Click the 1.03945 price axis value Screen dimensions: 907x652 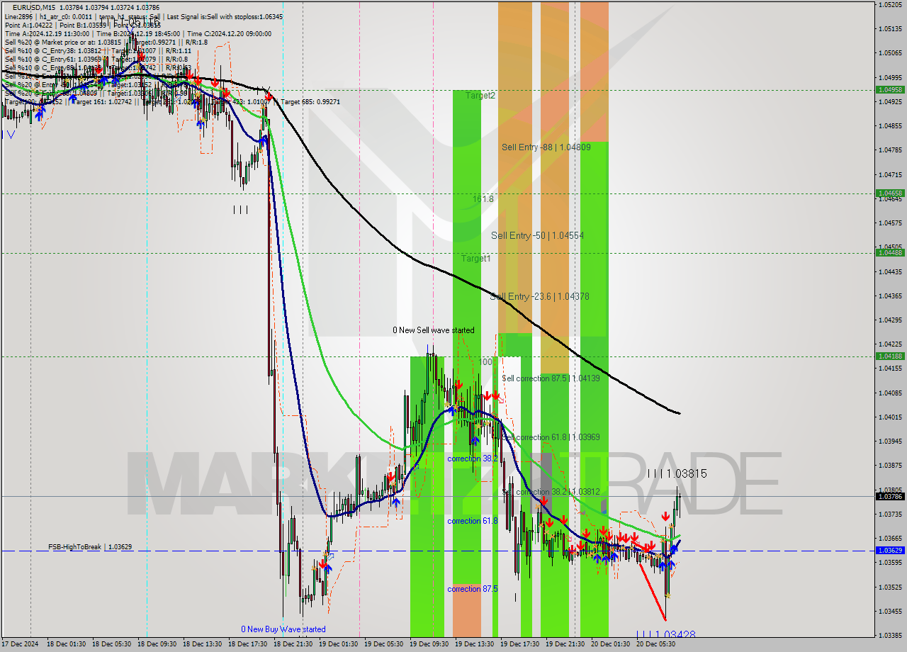coord(890,441)
